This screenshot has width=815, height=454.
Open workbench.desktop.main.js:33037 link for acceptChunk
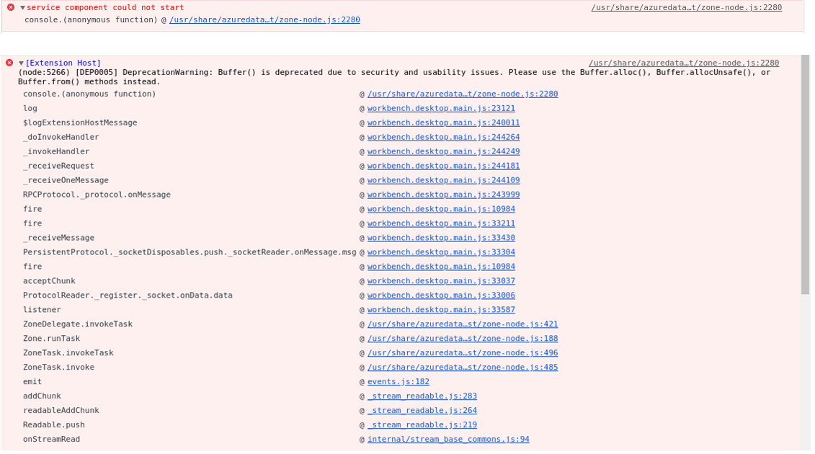click(441, 281)
